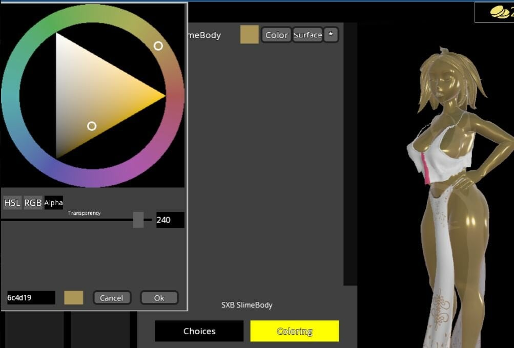Click the hex color field 6c4d19
The image size is (514, 348).
point(31,297)
